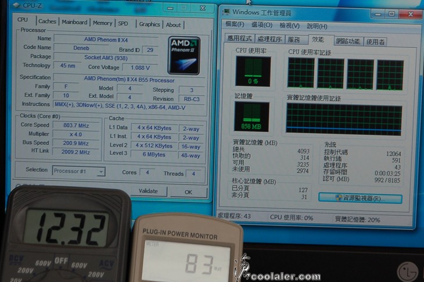424x282 pixels.
Task: Click the 控制代碼 value '12064'
Action: pos(393,154)
